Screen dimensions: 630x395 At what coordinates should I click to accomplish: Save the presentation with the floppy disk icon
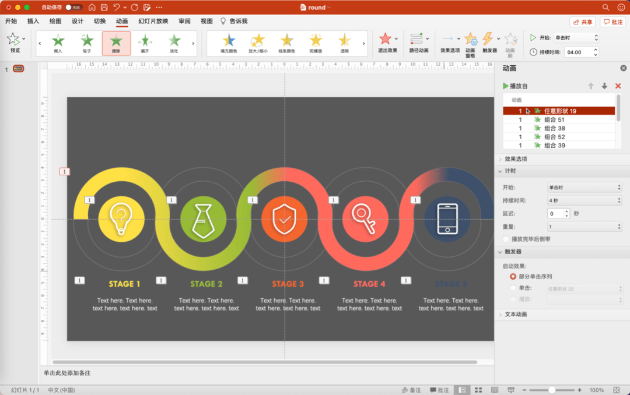[104, 7]
